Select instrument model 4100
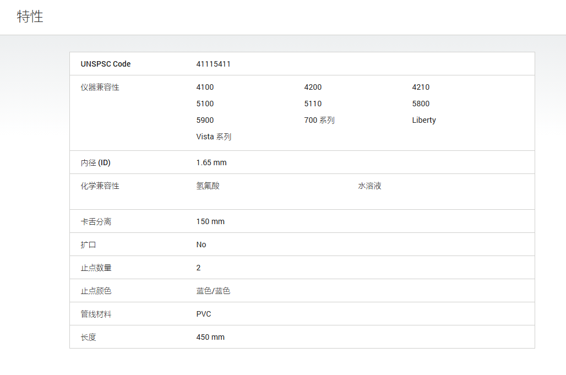Viewport: 566px width, 375px height. (x=205, y=87)
